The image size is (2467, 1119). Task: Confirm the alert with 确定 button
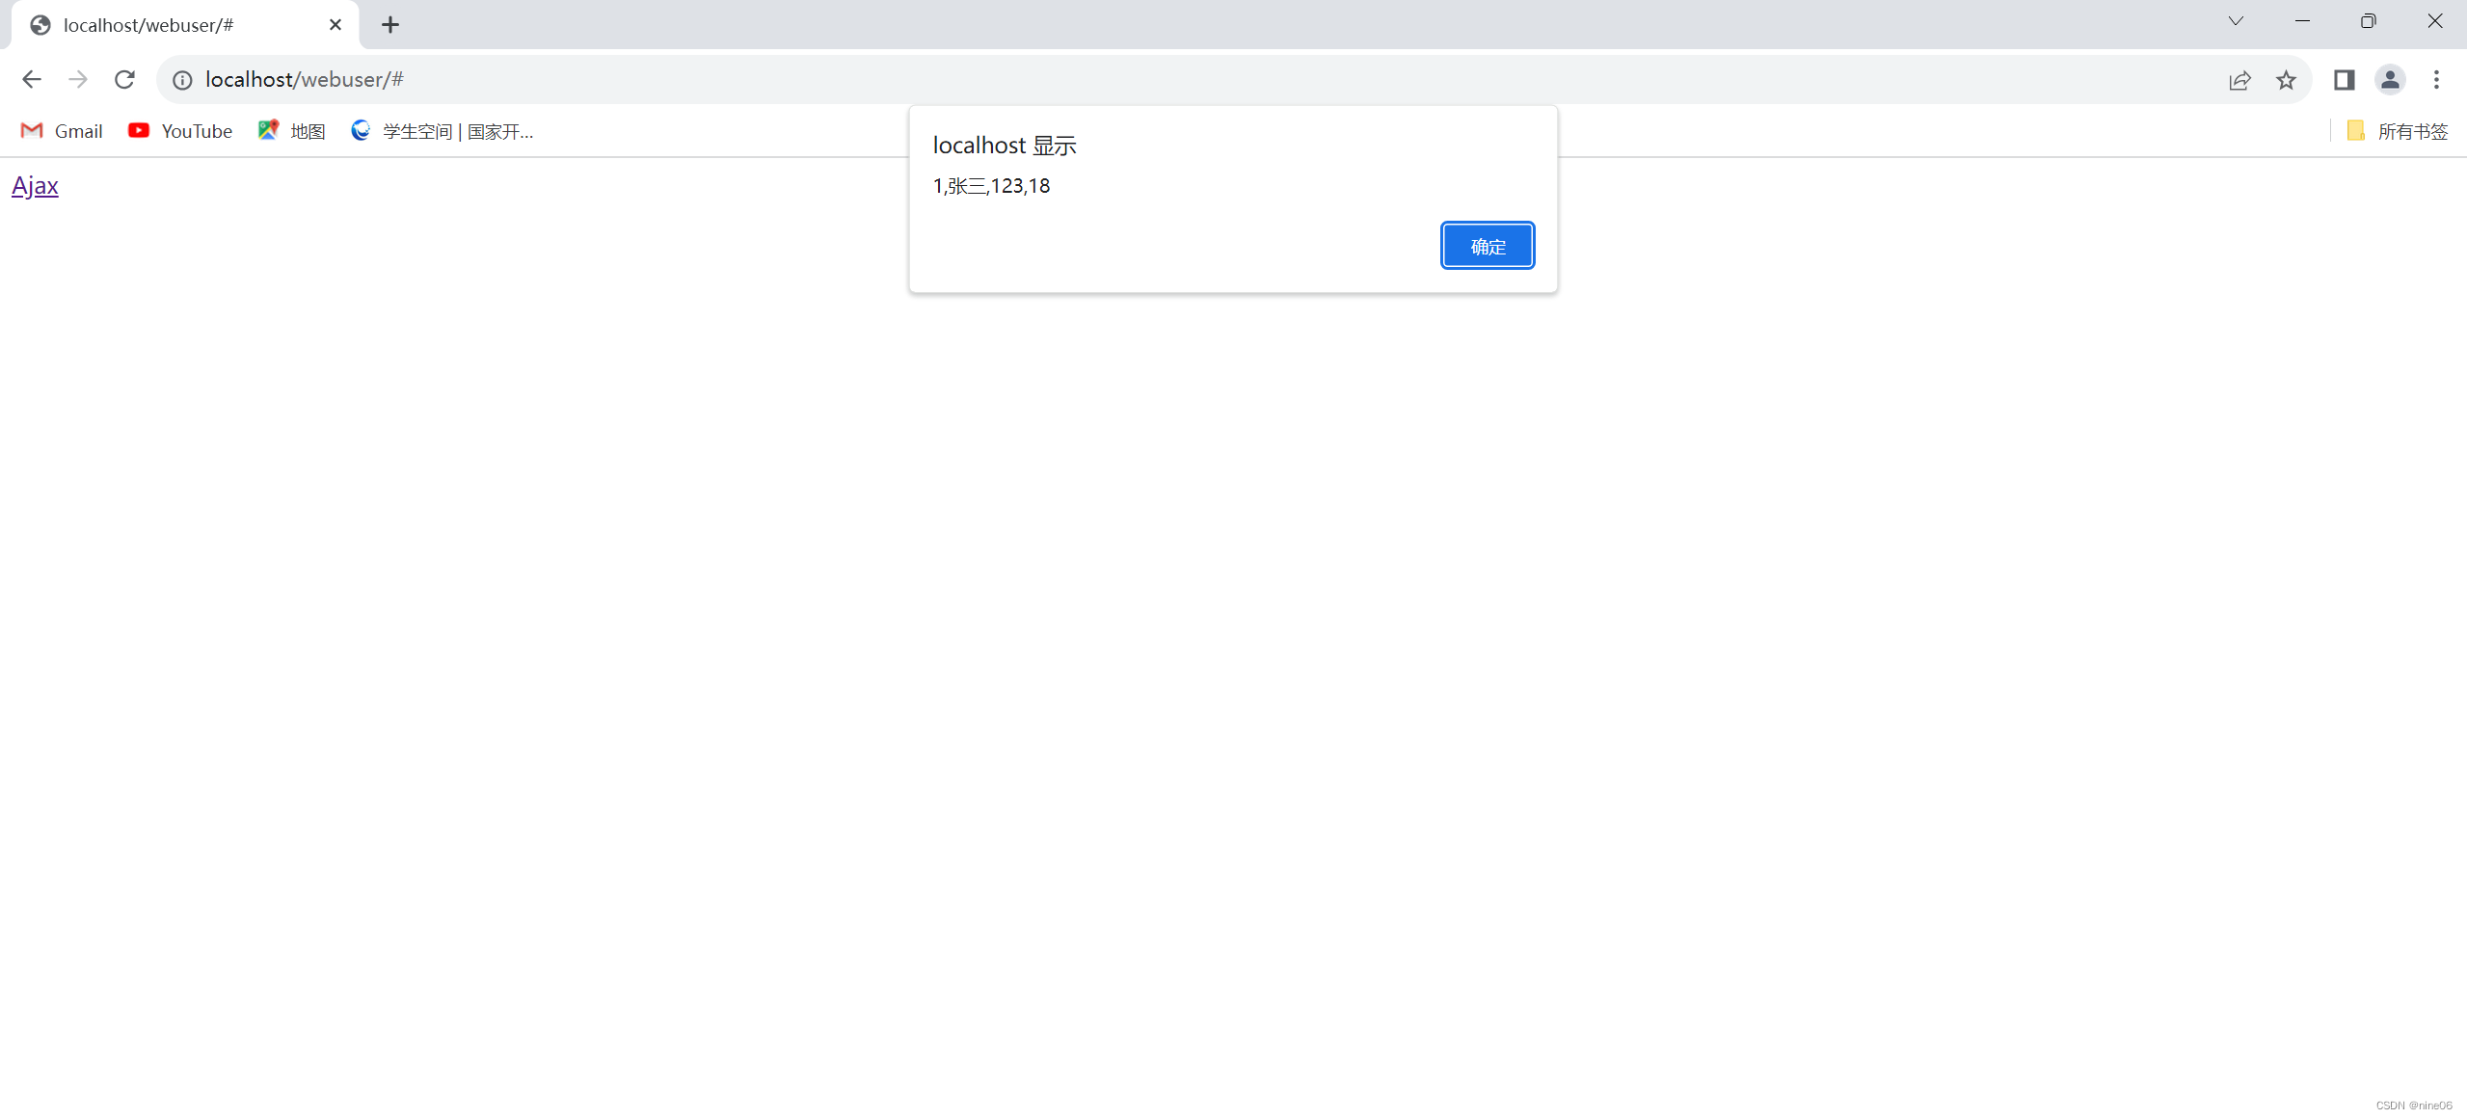pyautogui.click(x=1487, y=246)
